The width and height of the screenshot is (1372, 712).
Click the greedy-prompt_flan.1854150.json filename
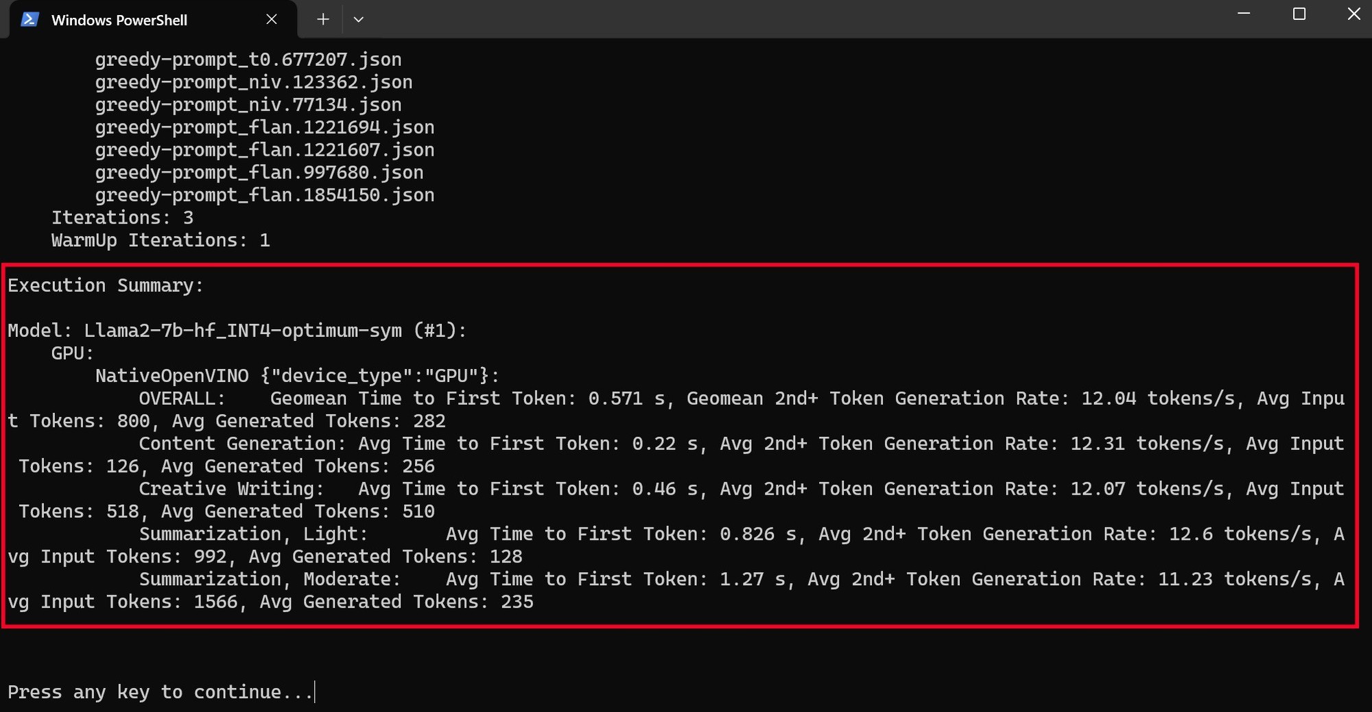[264, 195]
